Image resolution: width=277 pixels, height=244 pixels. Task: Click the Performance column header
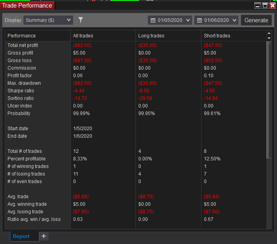pyautogui.click(x=38, y=36)
